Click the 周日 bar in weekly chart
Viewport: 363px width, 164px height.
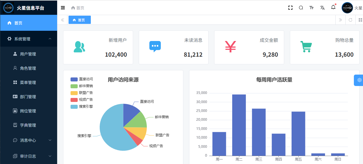(x=338, y=155)
